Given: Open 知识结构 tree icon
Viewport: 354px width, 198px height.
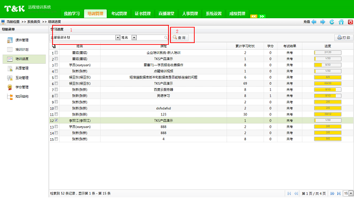Looking at the screenshot, I should tap(10, 97).
